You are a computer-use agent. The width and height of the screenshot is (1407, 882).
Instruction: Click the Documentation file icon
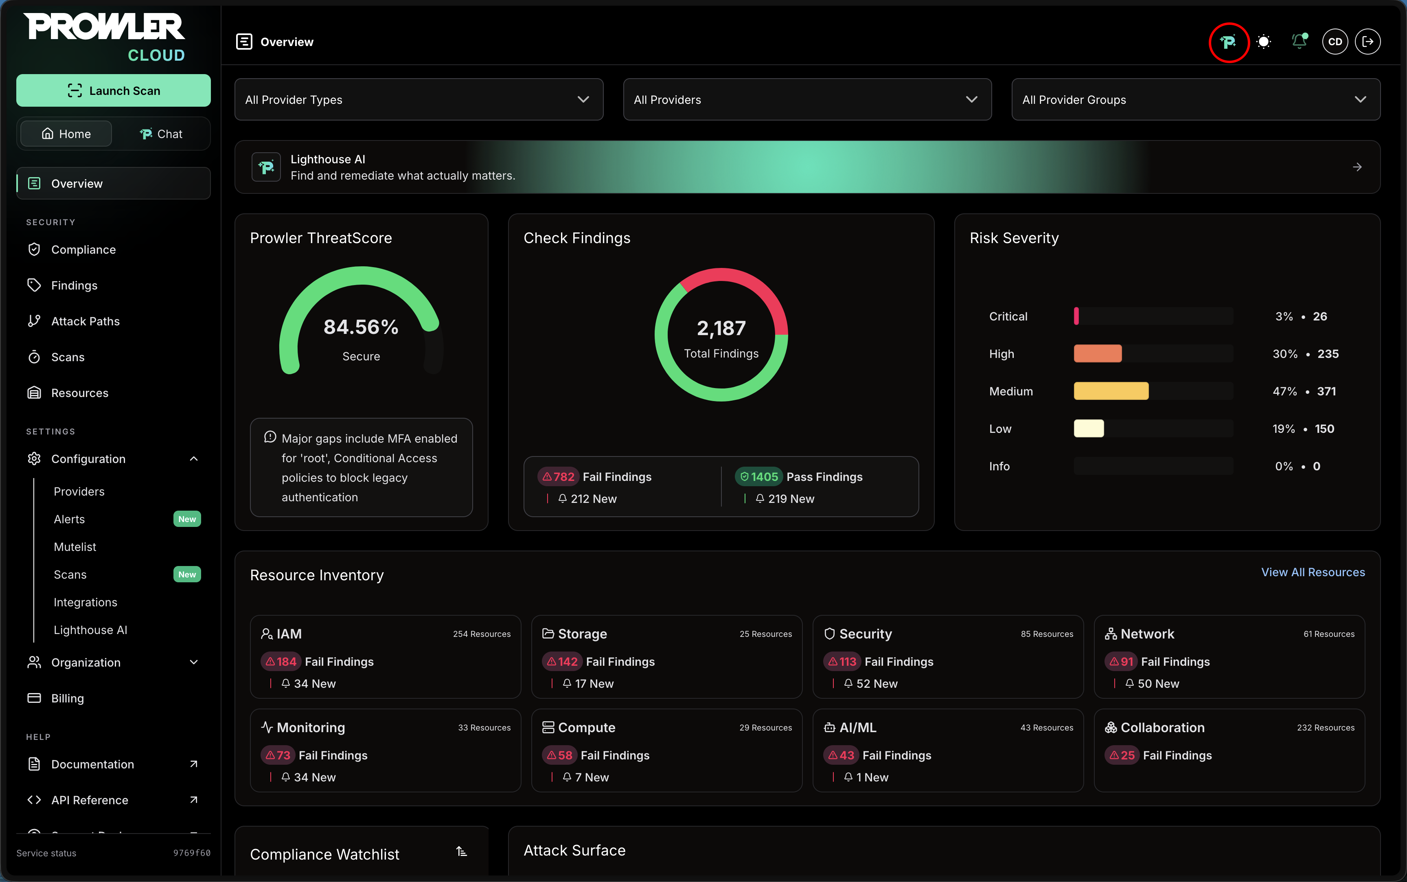coord(35,764)
